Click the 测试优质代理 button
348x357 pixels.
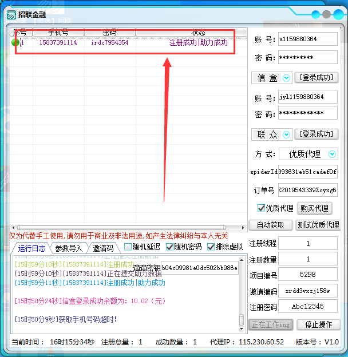point(318,225)
